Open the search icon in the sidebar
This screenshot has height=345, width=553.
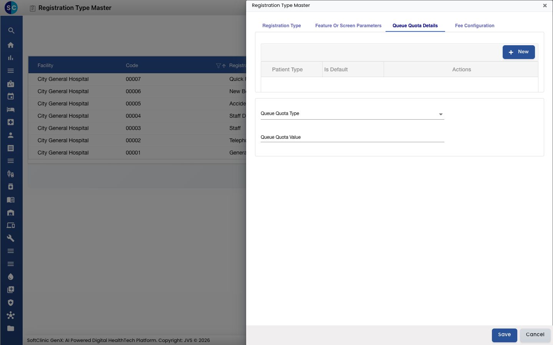tap(11, 31)
